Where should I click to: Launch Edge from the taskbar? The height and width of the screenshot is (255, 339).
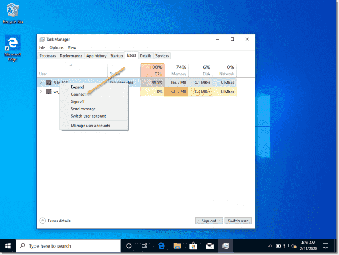coord(161,246)
